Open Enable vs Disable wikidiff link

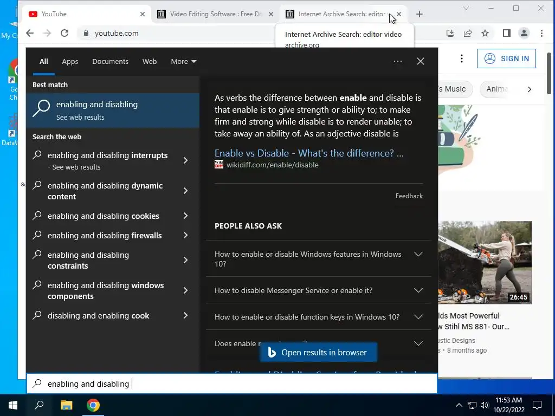click(308, 153)
